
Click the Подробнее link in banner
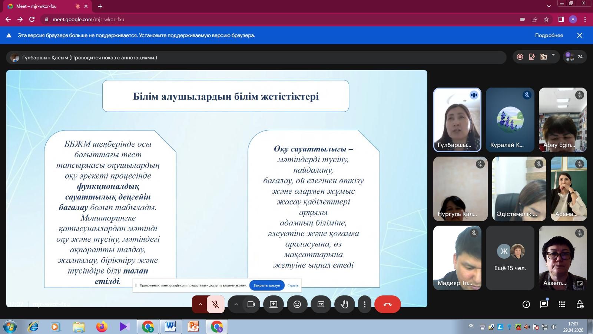(549, 35)
